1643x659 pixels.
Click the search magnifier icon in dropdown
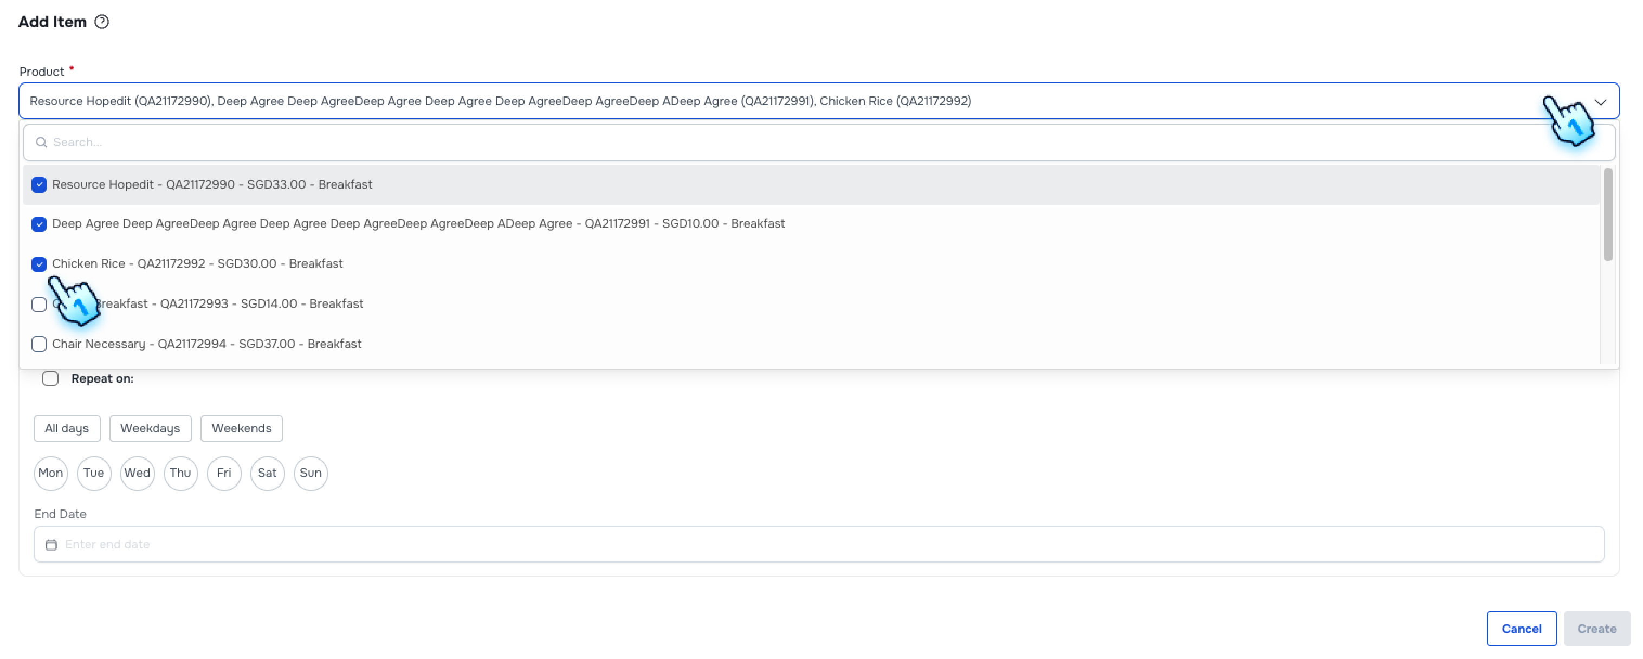coord(41,143)
